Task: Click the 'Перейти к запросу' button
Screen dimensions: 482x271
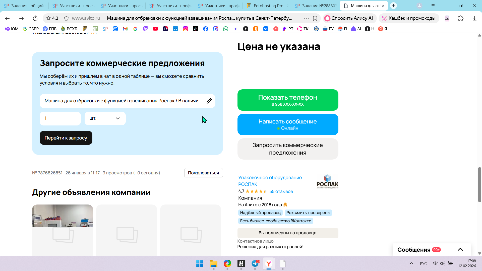Action: click(x=66, y=138)
